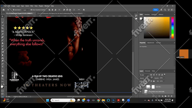Open the Filter menu
The image size is (192, 108).
click(32, 6)
